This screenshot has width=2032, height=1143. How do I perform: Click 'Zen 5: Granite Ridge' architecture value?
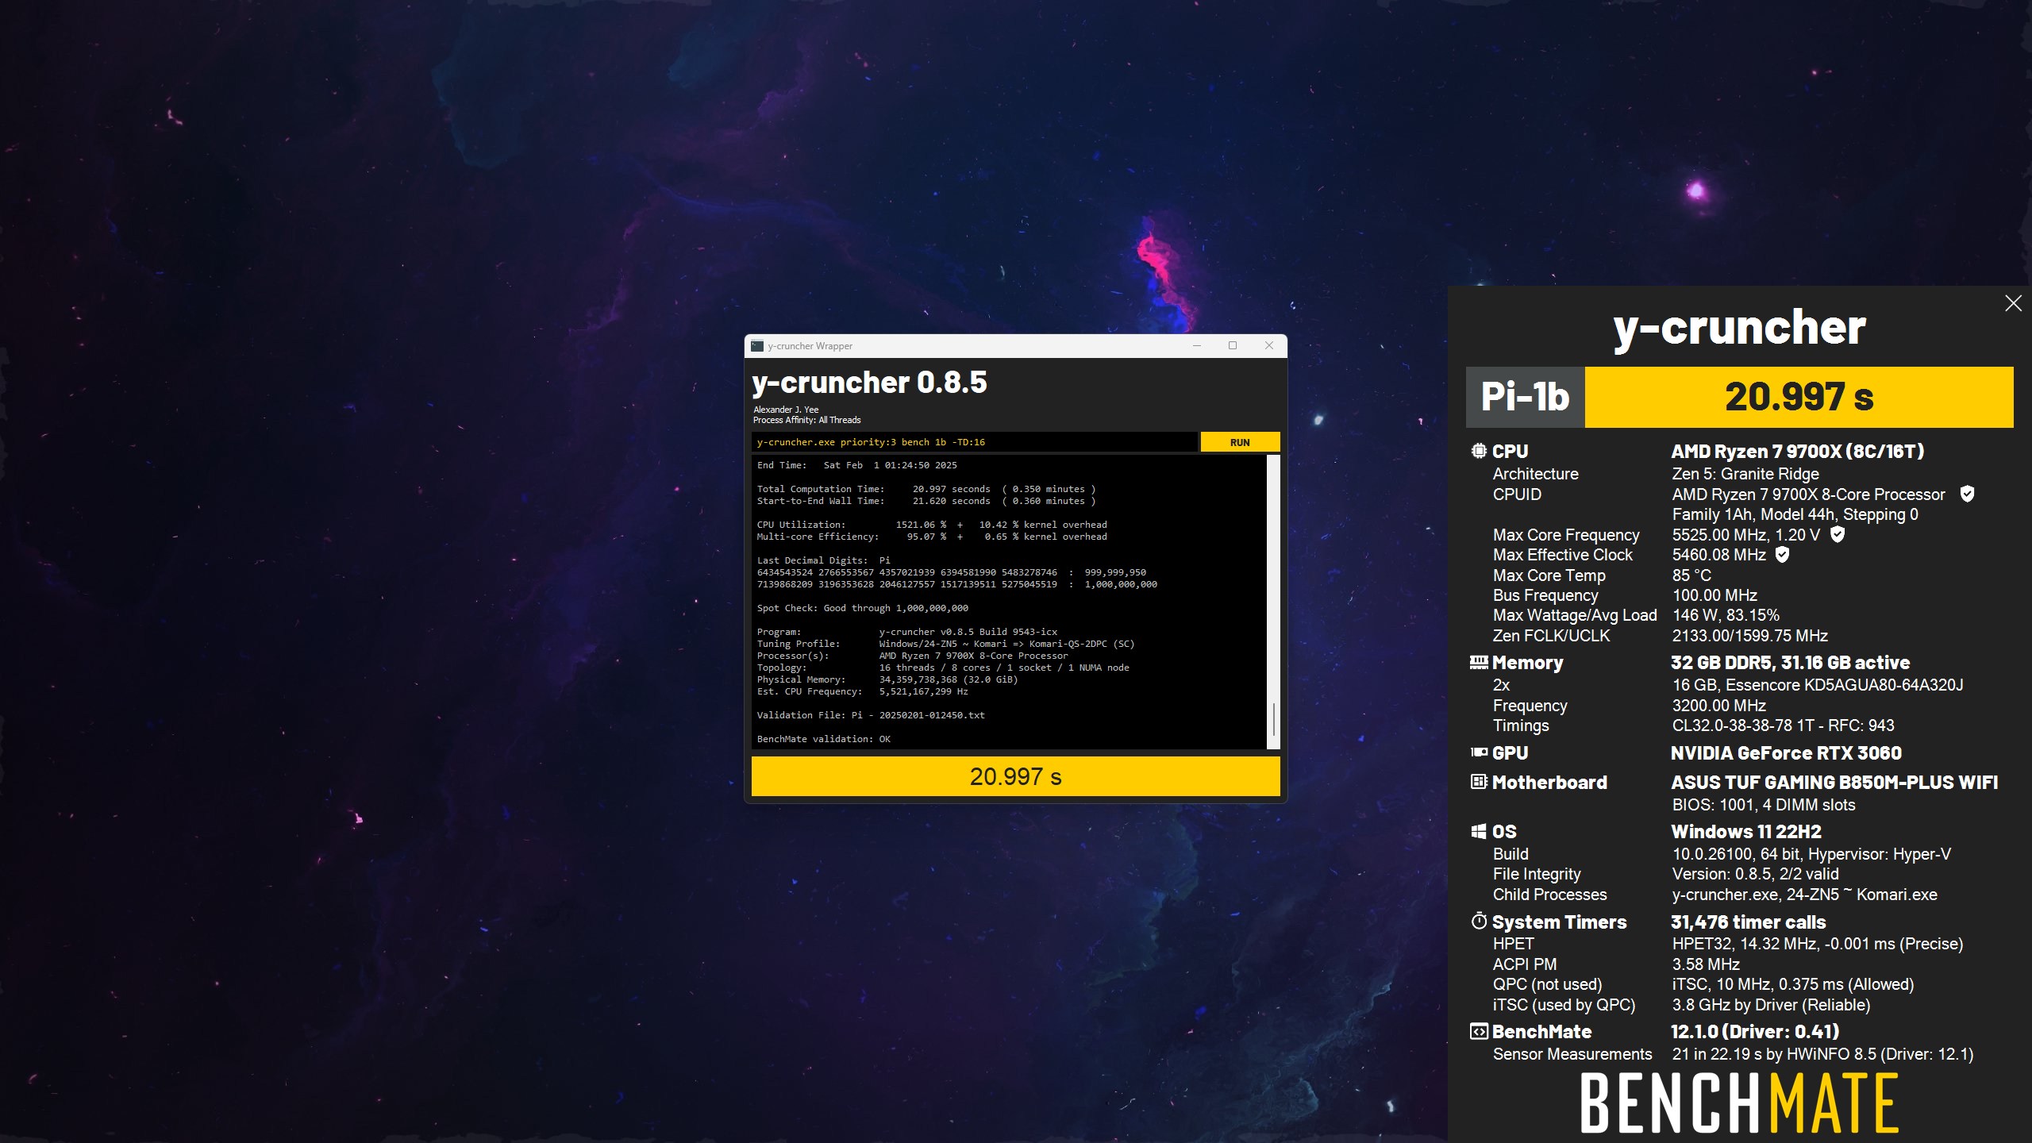pos(1745,474)
